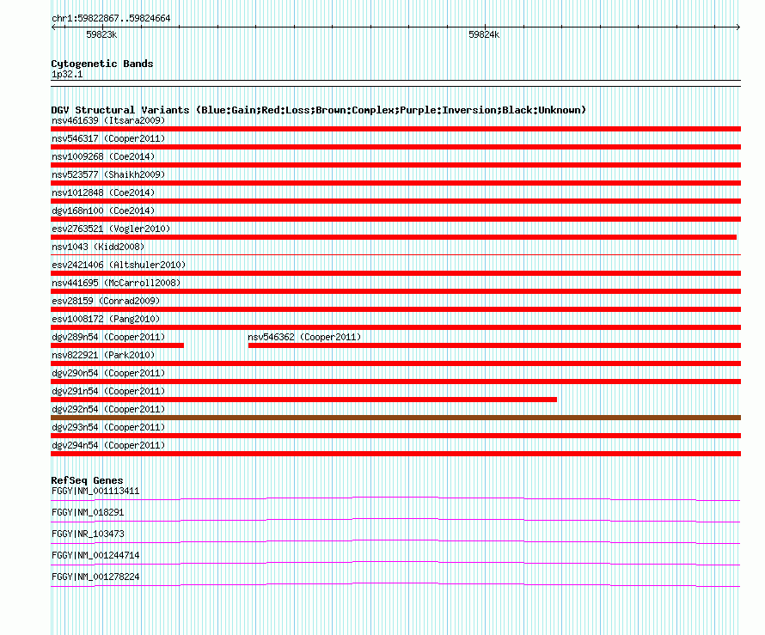765x635 pixels.
Task: Click the red bar under dgv293n54
Action: tap(395, 436)
